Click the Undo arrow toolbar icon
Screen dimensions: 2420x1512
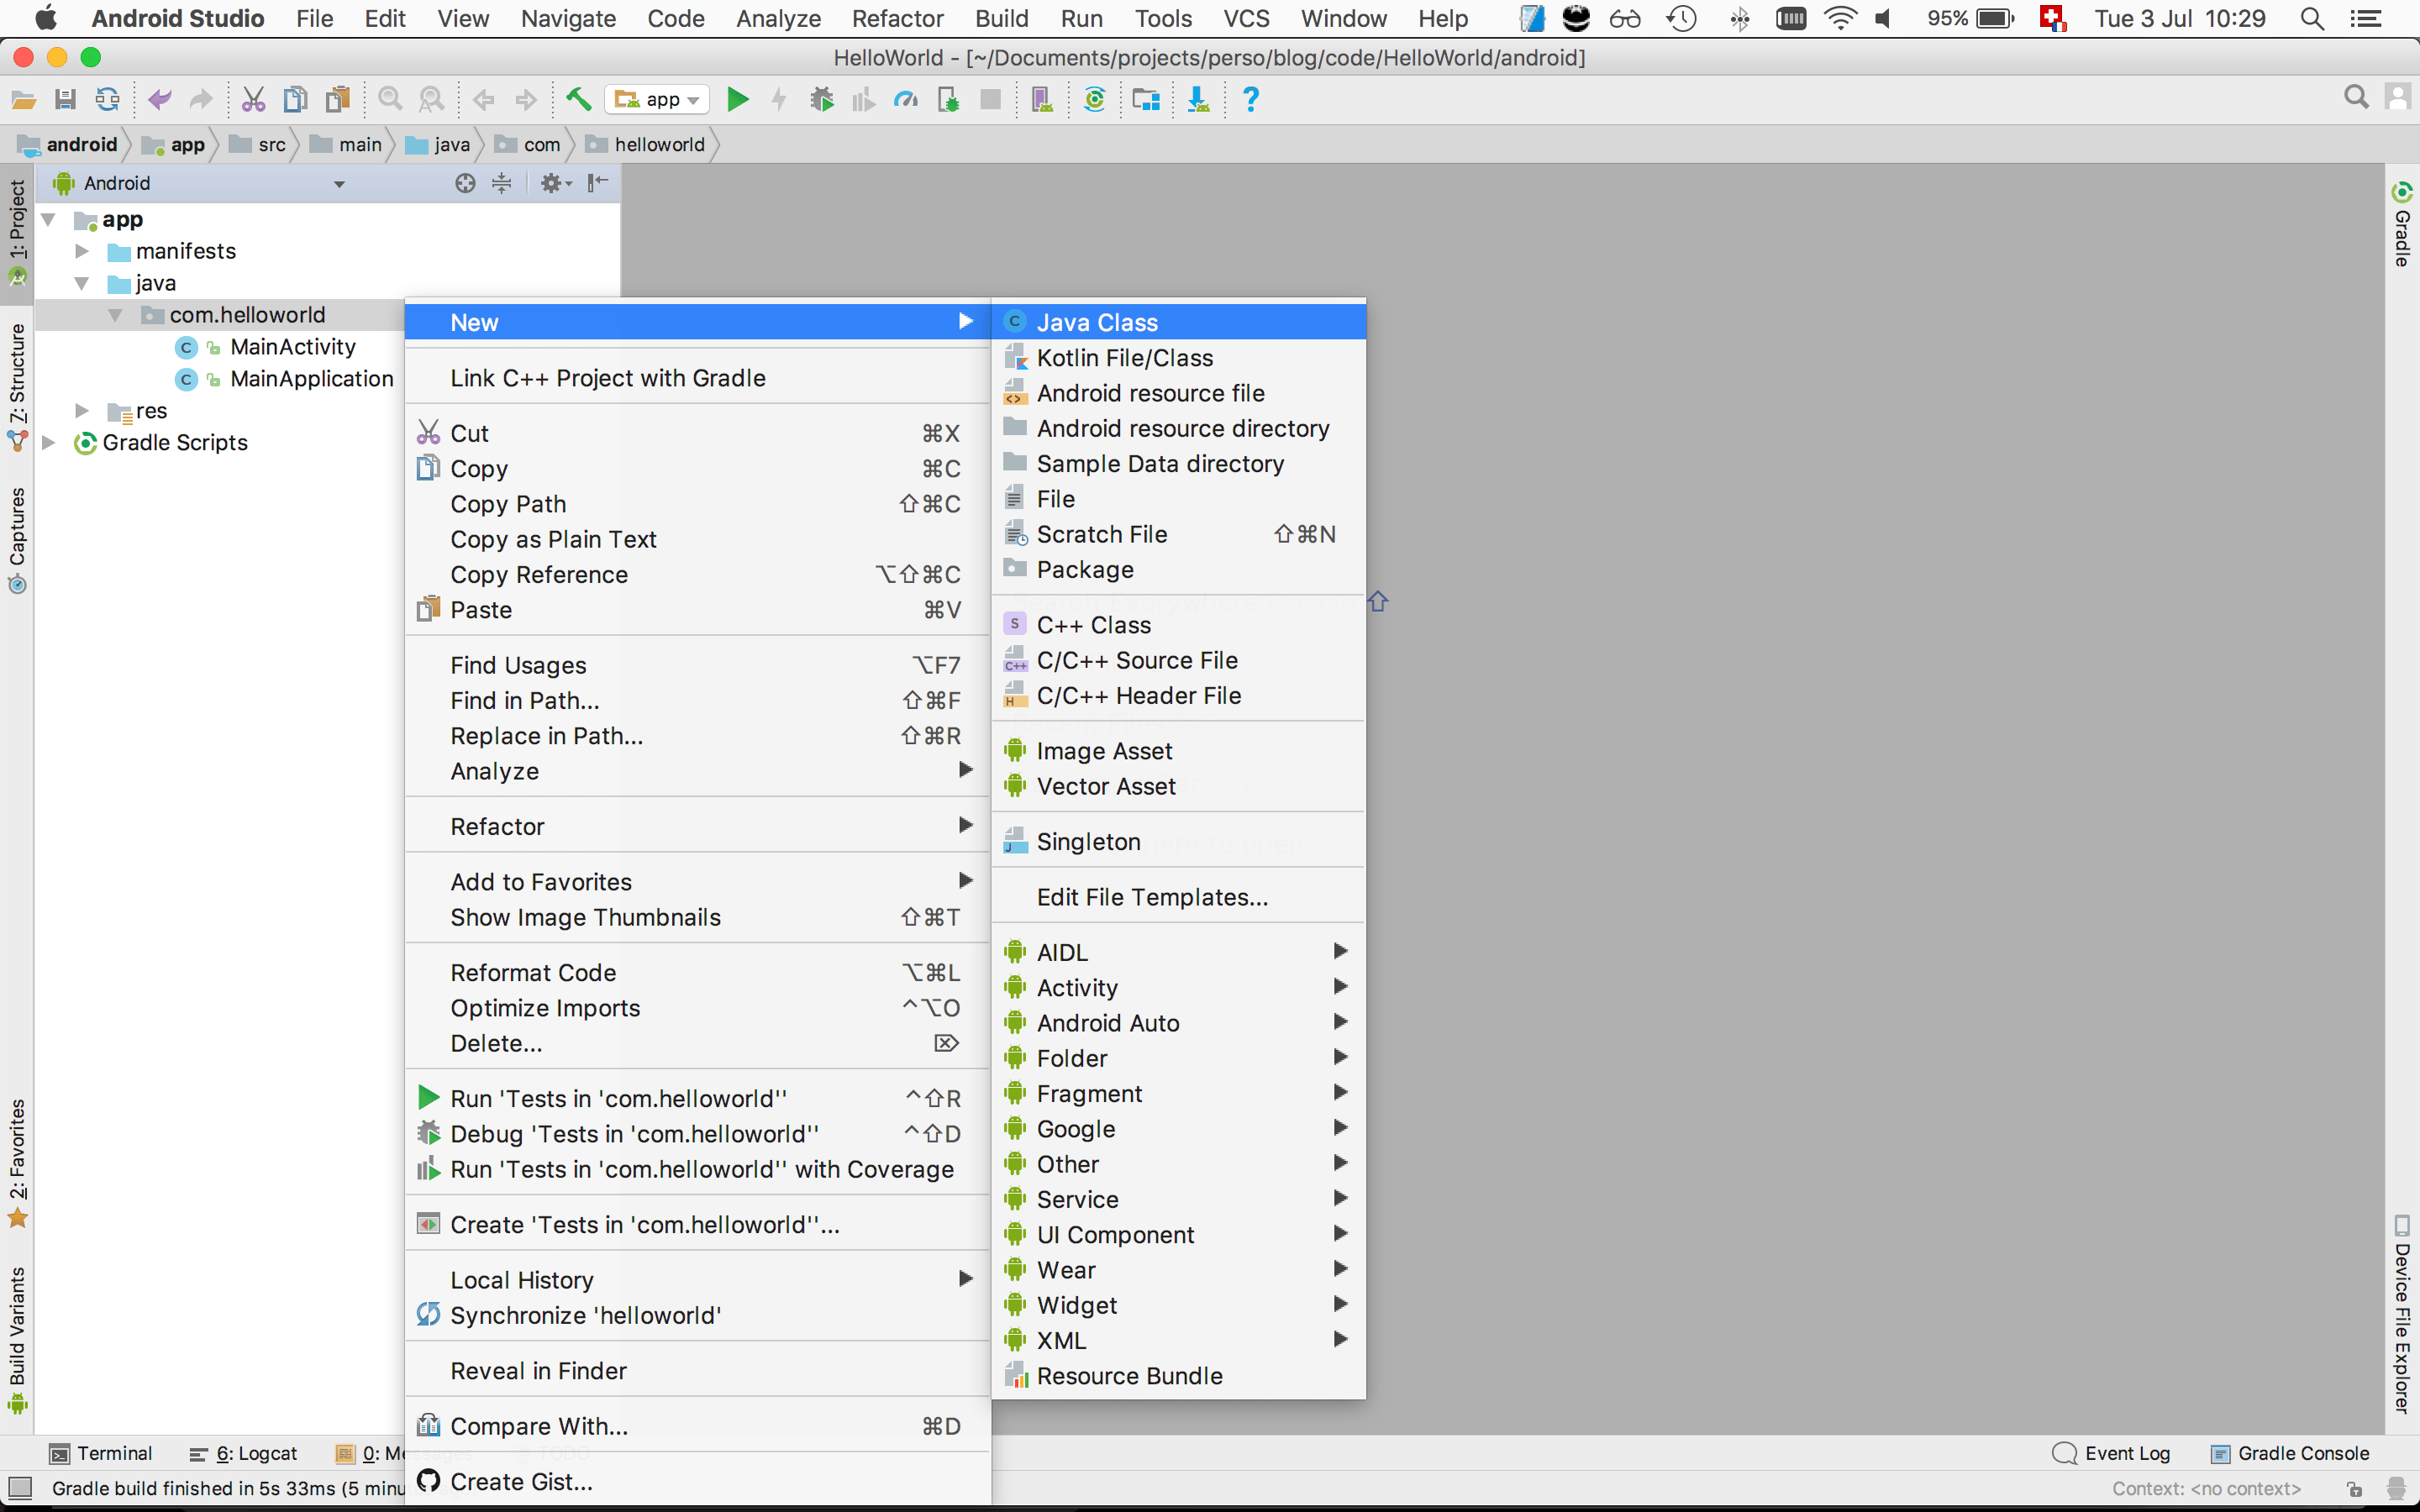[159, 99]
